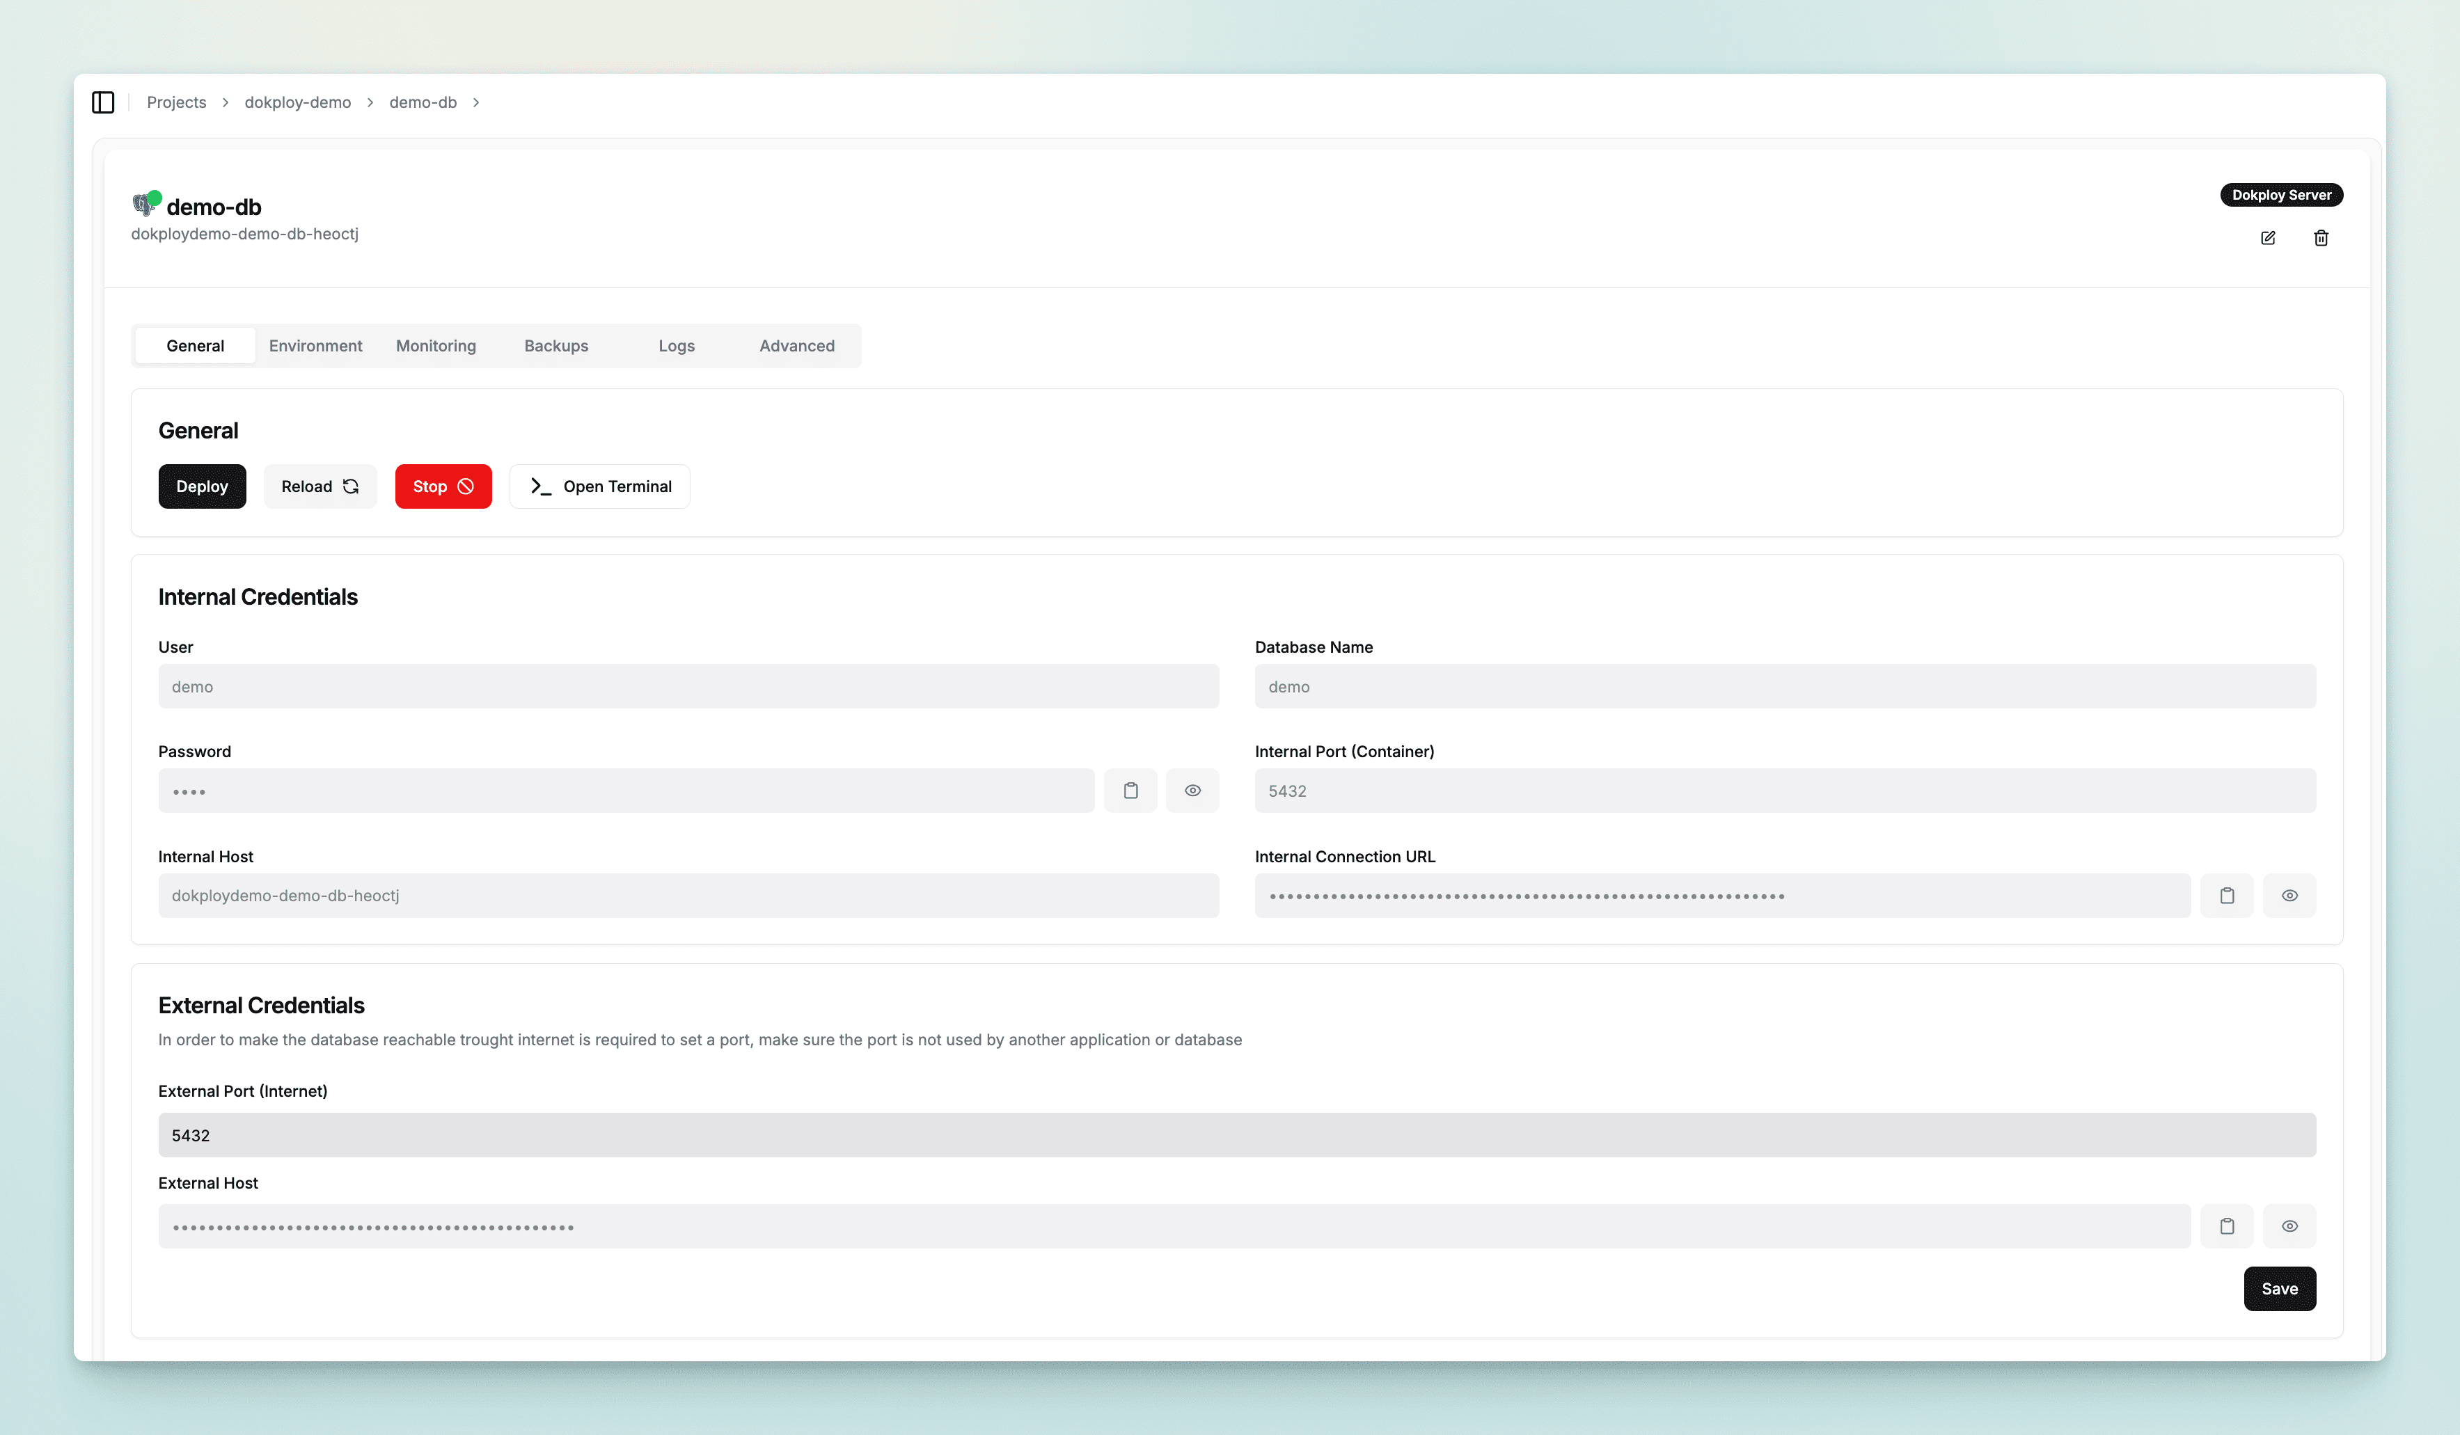This screenshot has width=2460, height=1435.
Task: Toggle the sidebar panel icon
Action: [102, 102]
